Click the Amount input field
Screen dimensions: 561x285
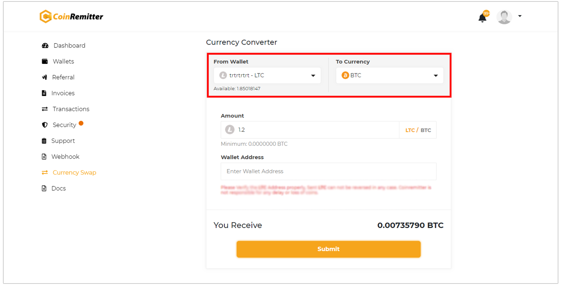(310, 130)
